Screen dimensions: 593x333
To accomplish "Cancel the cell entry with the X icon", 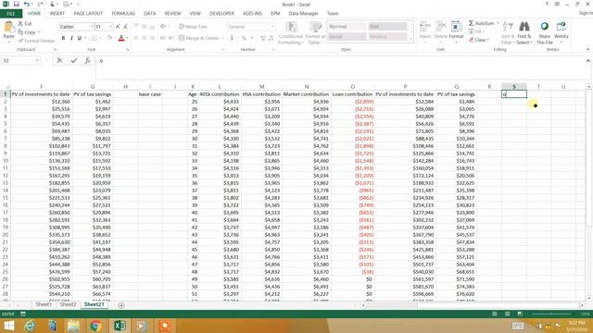I will click(59, 60).
